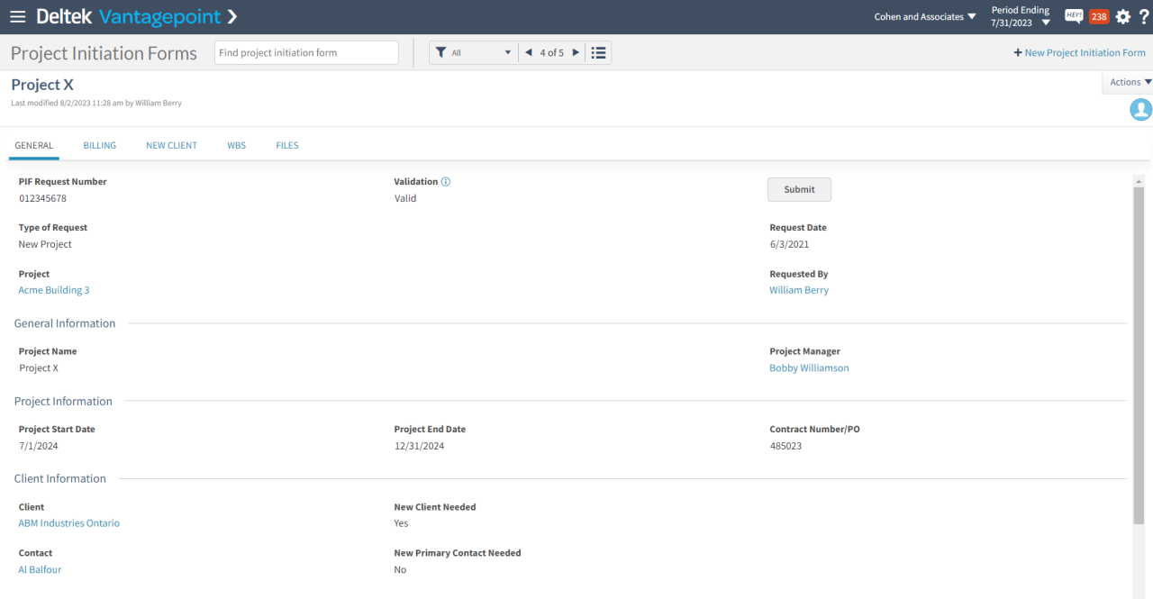Click the HEY! chat bubble icon
The width and height of the screenshot is (1153, 599).
tap(1074, 16)
